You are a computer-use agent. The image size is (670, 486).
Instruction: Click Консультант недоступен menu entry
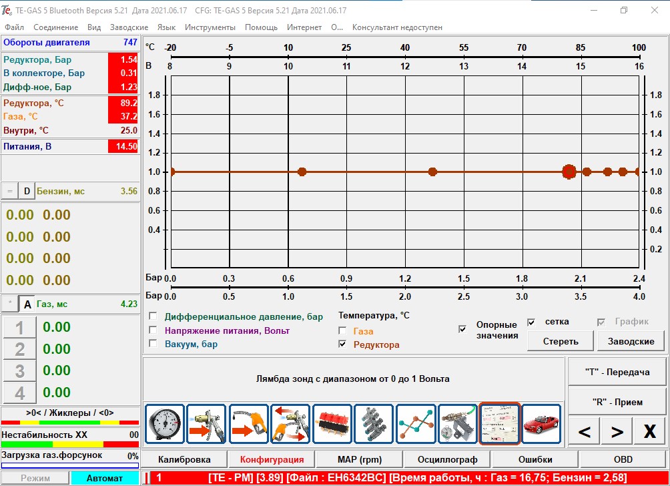pyautogui.click(x=397, y=27)
